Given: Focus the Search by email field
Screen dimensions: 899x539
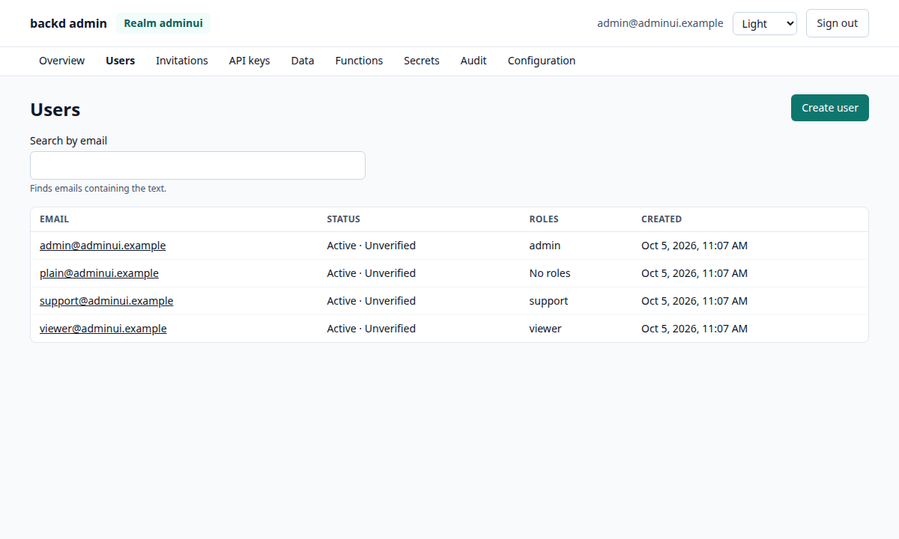Looking at the screenshot, I should click(x=198, y=165).
